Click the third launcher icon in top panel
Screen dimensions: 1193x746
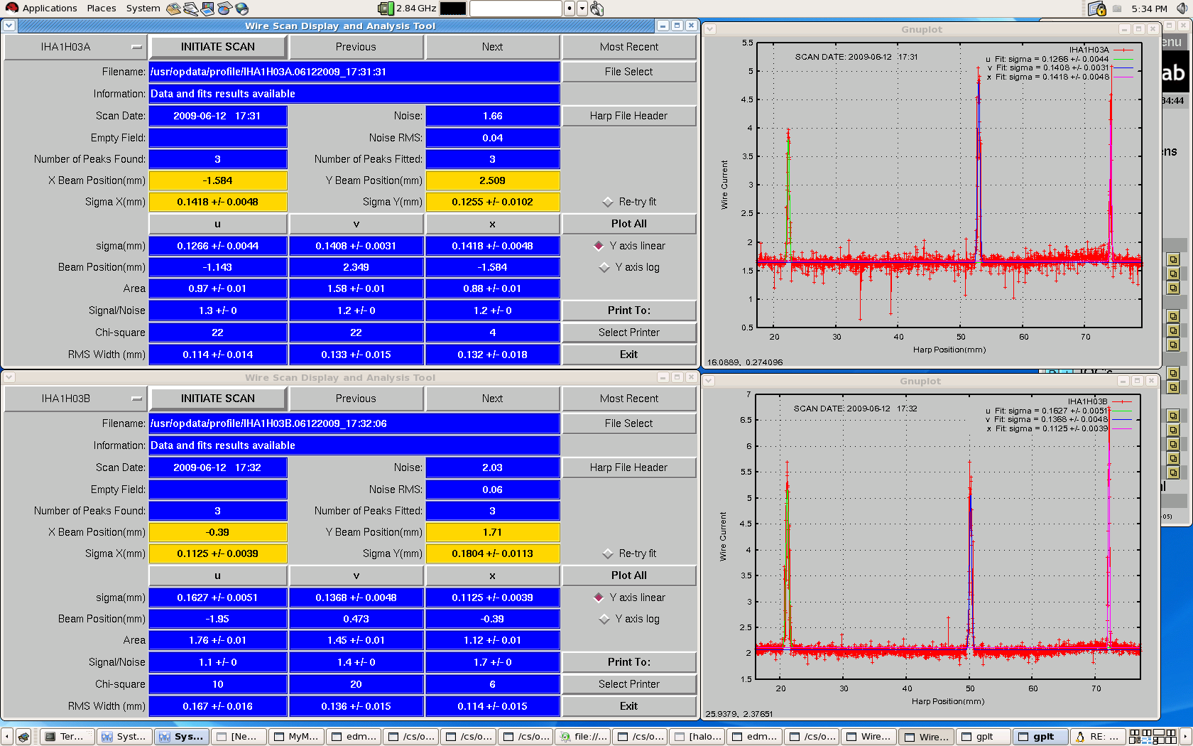(207, 9)
